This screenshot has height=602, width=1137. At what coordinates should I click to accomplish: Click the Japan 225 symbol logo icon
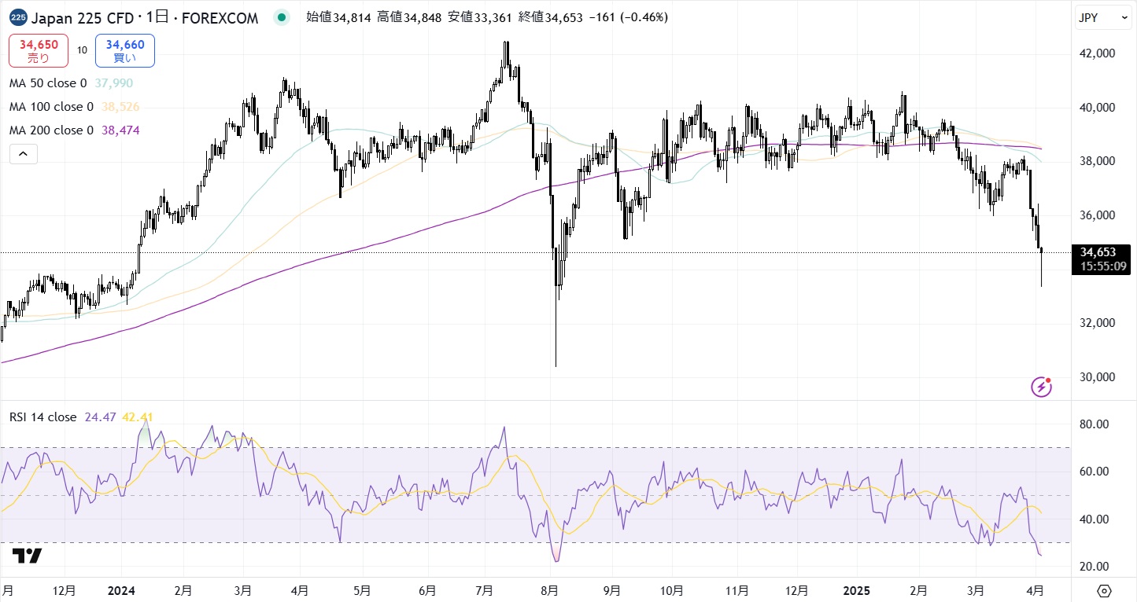[17, 18]
